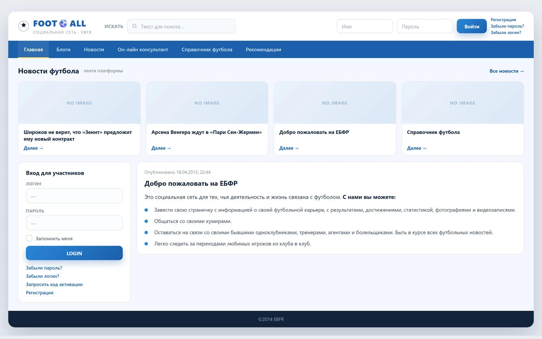
Task: Click the Войти button in header
Action: click(472, 26)
